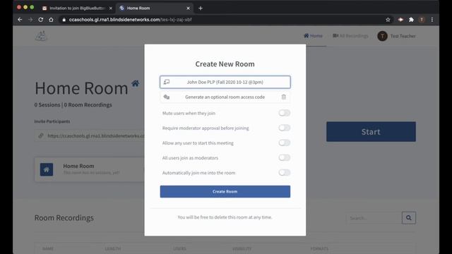Click the red arrow extension icon
Screen dimensions: 452x254
click(400, 20)
